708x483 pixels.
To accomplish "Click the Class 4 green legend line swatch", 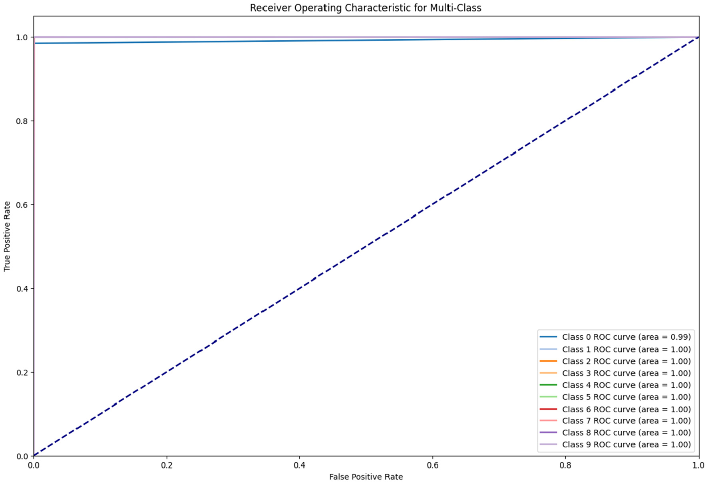I will coord(548,385).
